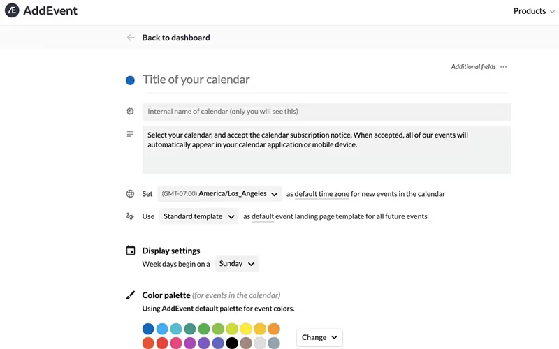Click the blue calendar color dot
The image size is (559, 349).
[130, 80]
